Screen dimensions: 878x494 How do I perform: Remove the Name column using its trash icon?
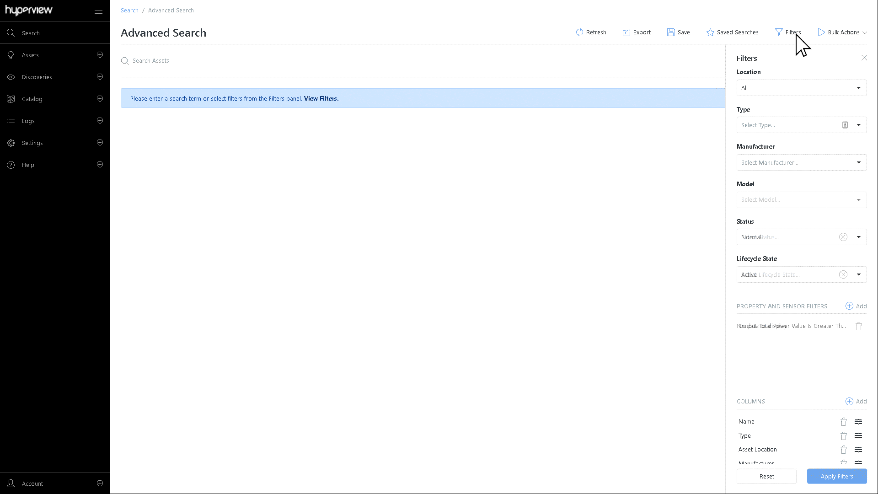coord(843,421)
